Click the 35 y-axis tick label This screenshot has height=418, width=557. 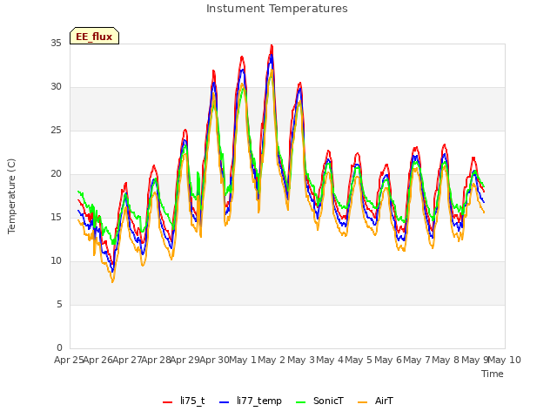coord(56,44)
